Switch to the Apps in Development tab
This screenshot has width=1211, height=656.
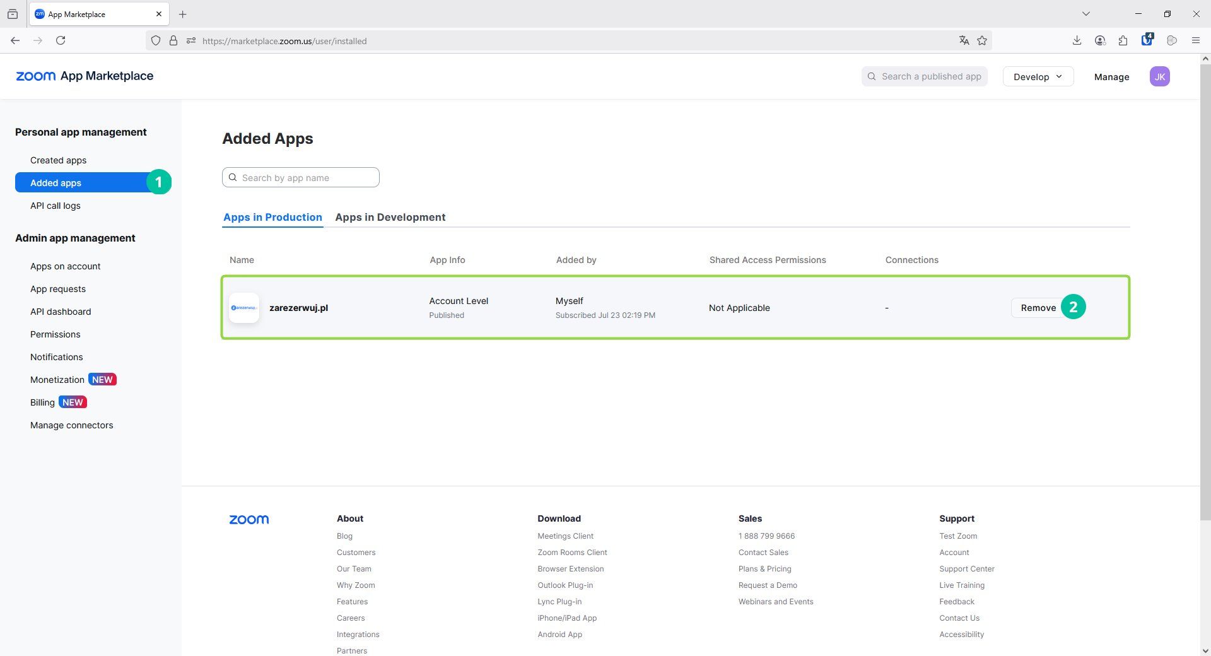tap(390, 217)
